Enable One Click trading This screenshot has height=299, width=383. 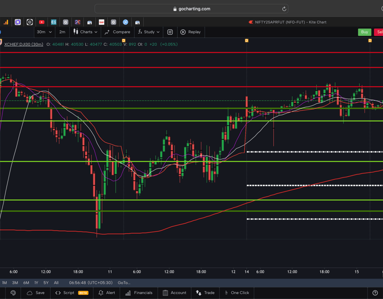click(x=237, y=293)
